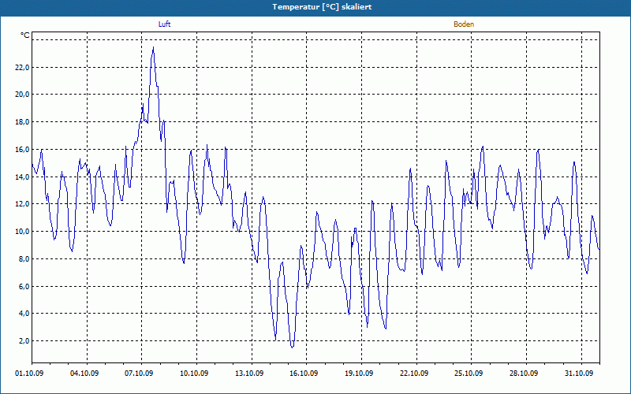Click the 12,0 y-axis value
The image size is (631, 394).
pyautogui.click(x=22, y=204)
